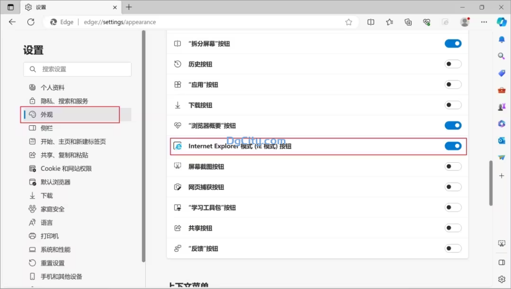This screenshot has height=289, width=511.
Task: Open the profile avatar in toolbar
Action: pos(465,22)
